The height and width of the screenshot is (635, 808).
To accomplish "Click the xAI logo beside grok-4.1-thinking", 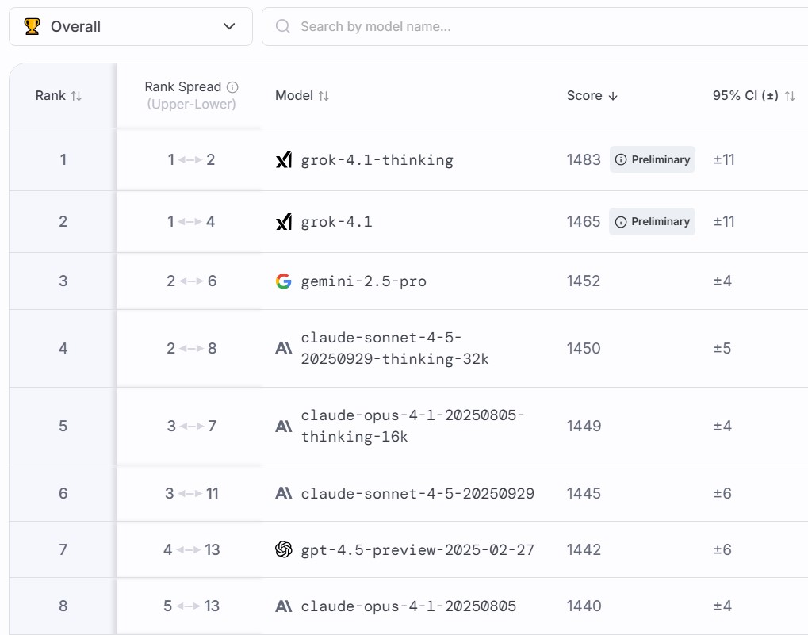I will pyautogui.click(x=284, y=160).
